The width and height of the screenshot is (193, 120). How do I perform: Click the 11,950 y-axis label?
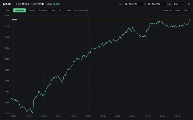click(7, 70)
